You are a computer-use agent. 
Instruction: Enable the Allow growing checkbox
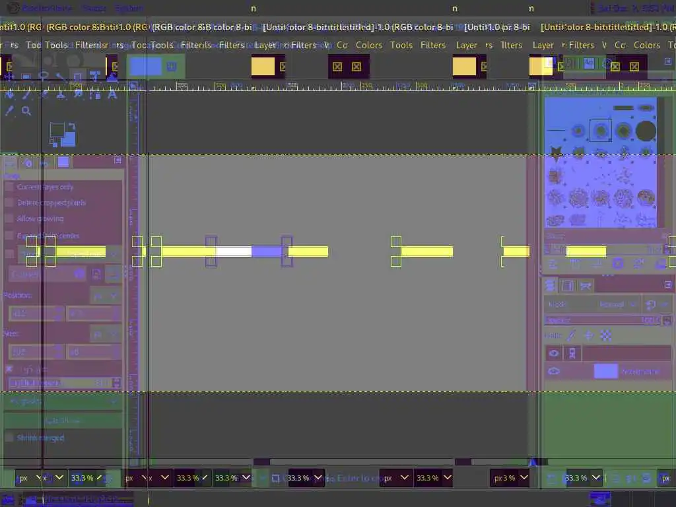coord(9,219)
